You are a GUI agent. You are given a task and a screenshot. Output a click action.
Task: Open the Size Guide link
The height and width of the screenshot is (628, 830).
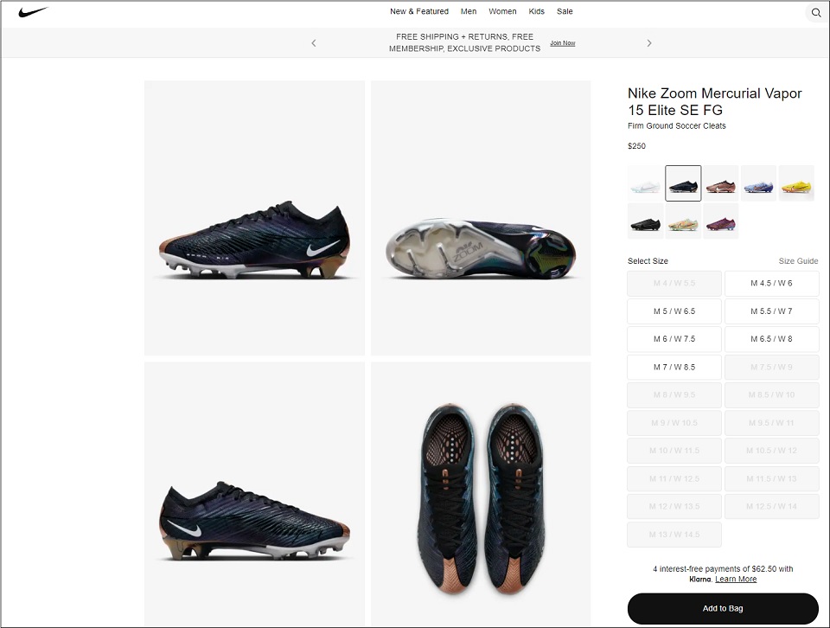click(798, 260)
